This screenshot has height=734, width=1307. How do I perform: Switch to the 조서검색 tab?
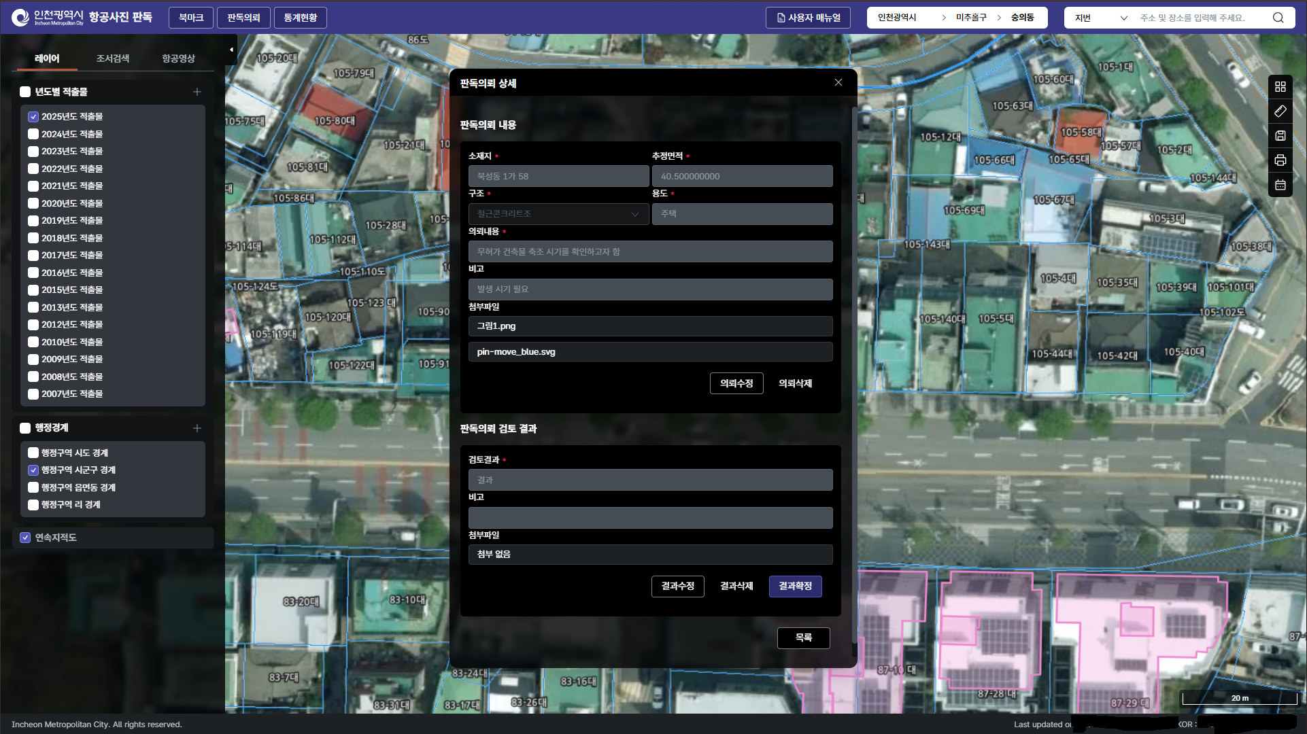click(x=113, y=58)
